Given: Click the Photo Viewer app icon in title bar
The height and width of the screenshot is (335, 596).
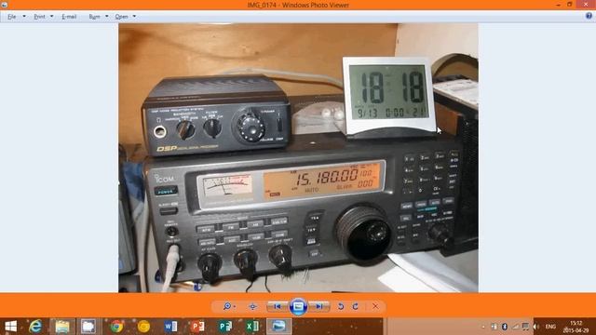Looking at the screenshot, I should coord(4,5).
